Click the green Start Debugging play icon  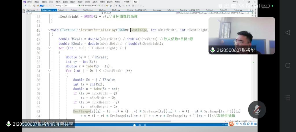pos(79,5)
